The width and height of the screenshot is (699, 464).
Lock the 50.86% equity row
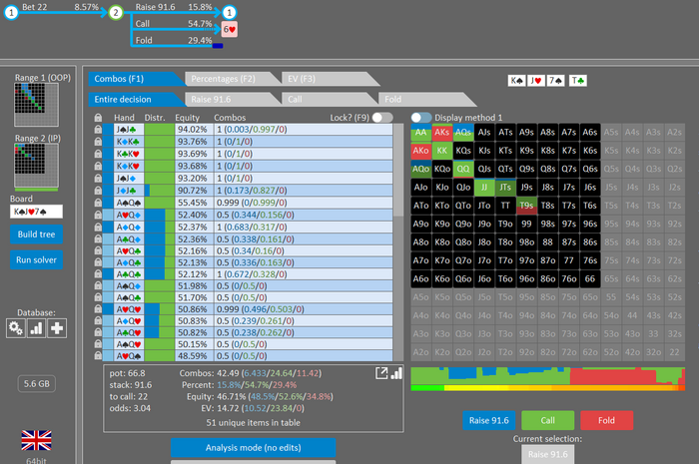click(x=98, y=309)
